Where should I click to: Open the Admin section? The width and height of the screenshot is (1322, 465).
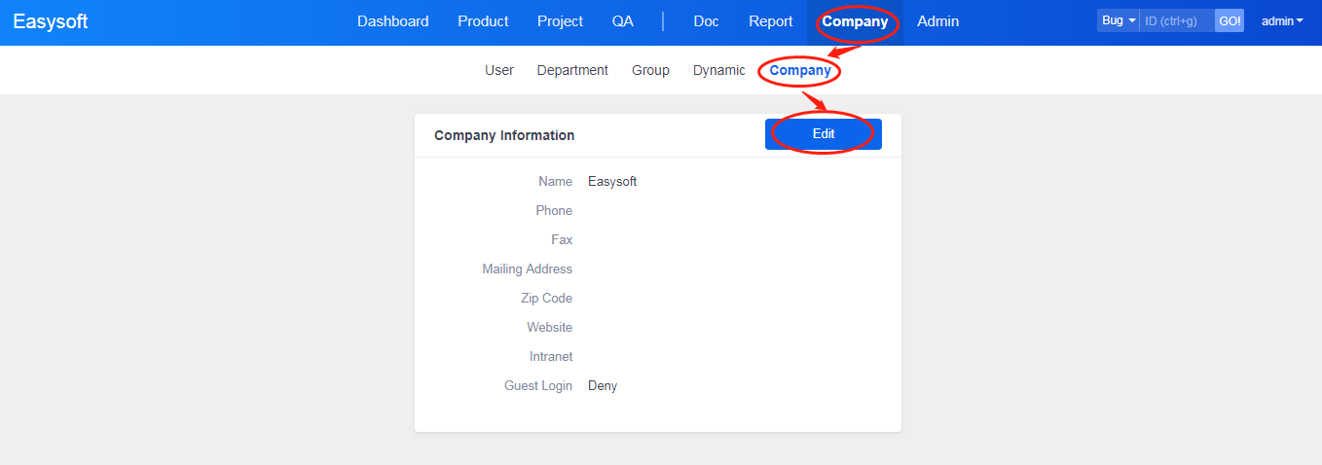pyautogui.click(x=937, y=21)
